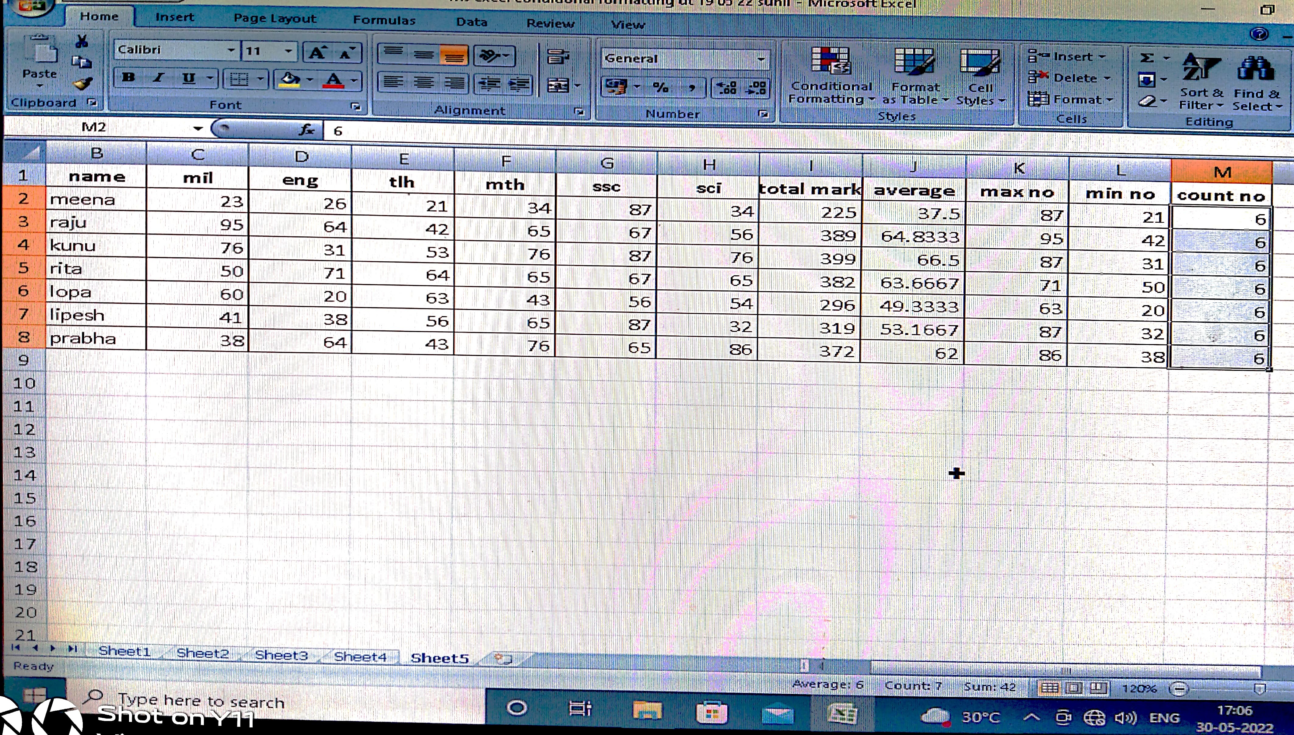Click the Merge and Center icon
Viewport: 1294px width, 735px height.
558,86
